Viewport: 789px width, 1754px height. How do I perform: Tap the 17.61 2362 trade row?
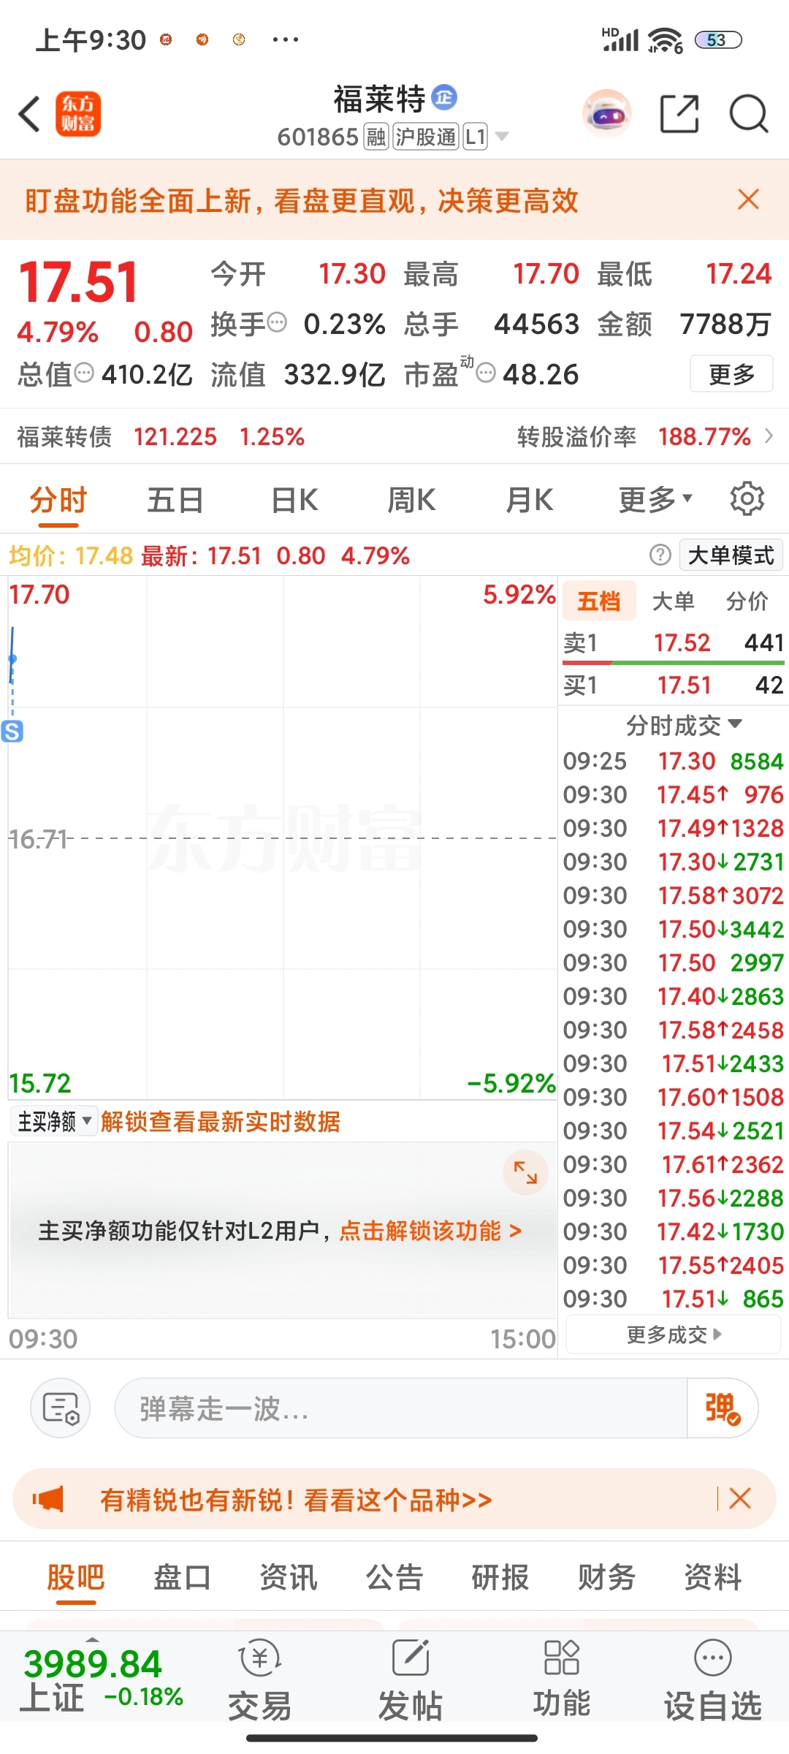tap(674, 1164)
